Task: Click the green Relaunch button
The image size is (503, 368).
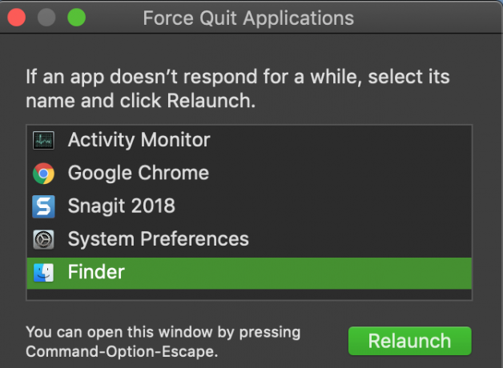Action: tap(409, 341)
